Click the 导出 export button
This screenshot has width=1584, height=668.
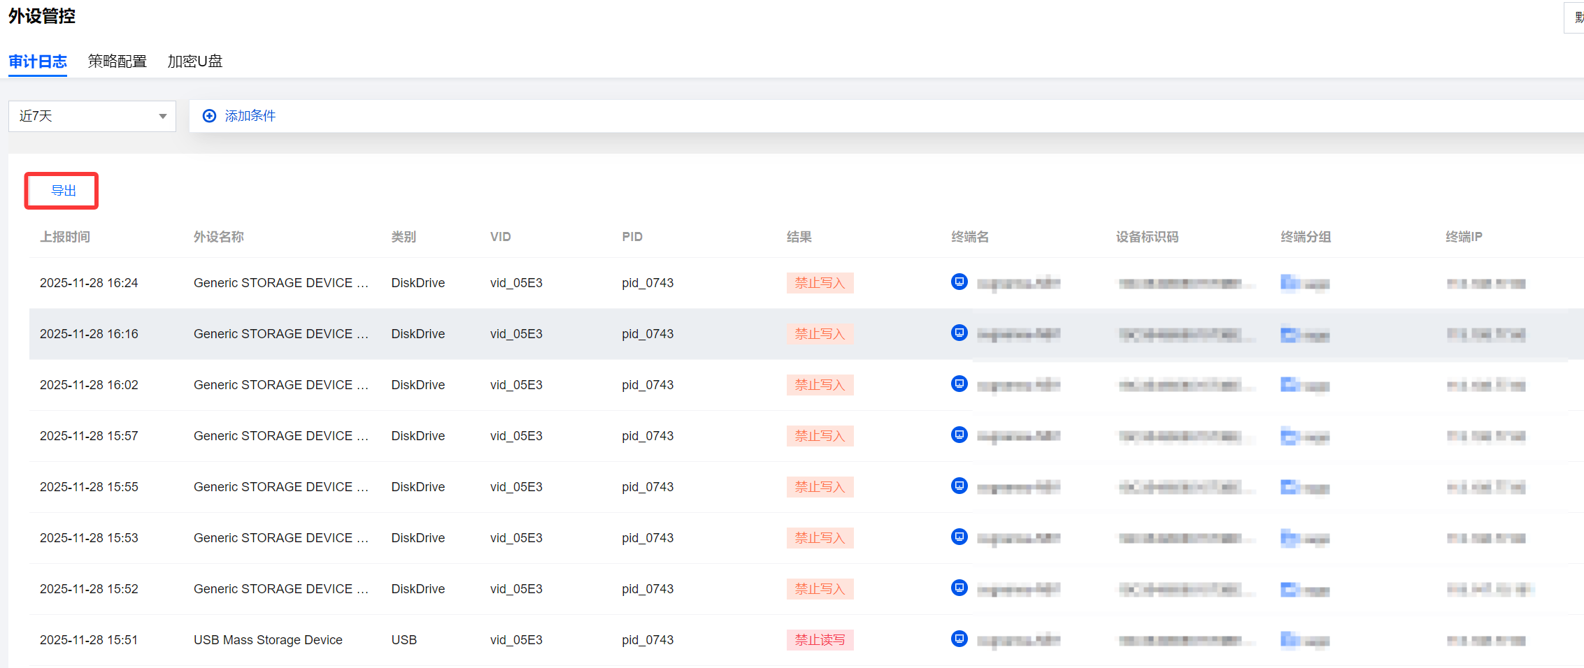tap(63, 191)
